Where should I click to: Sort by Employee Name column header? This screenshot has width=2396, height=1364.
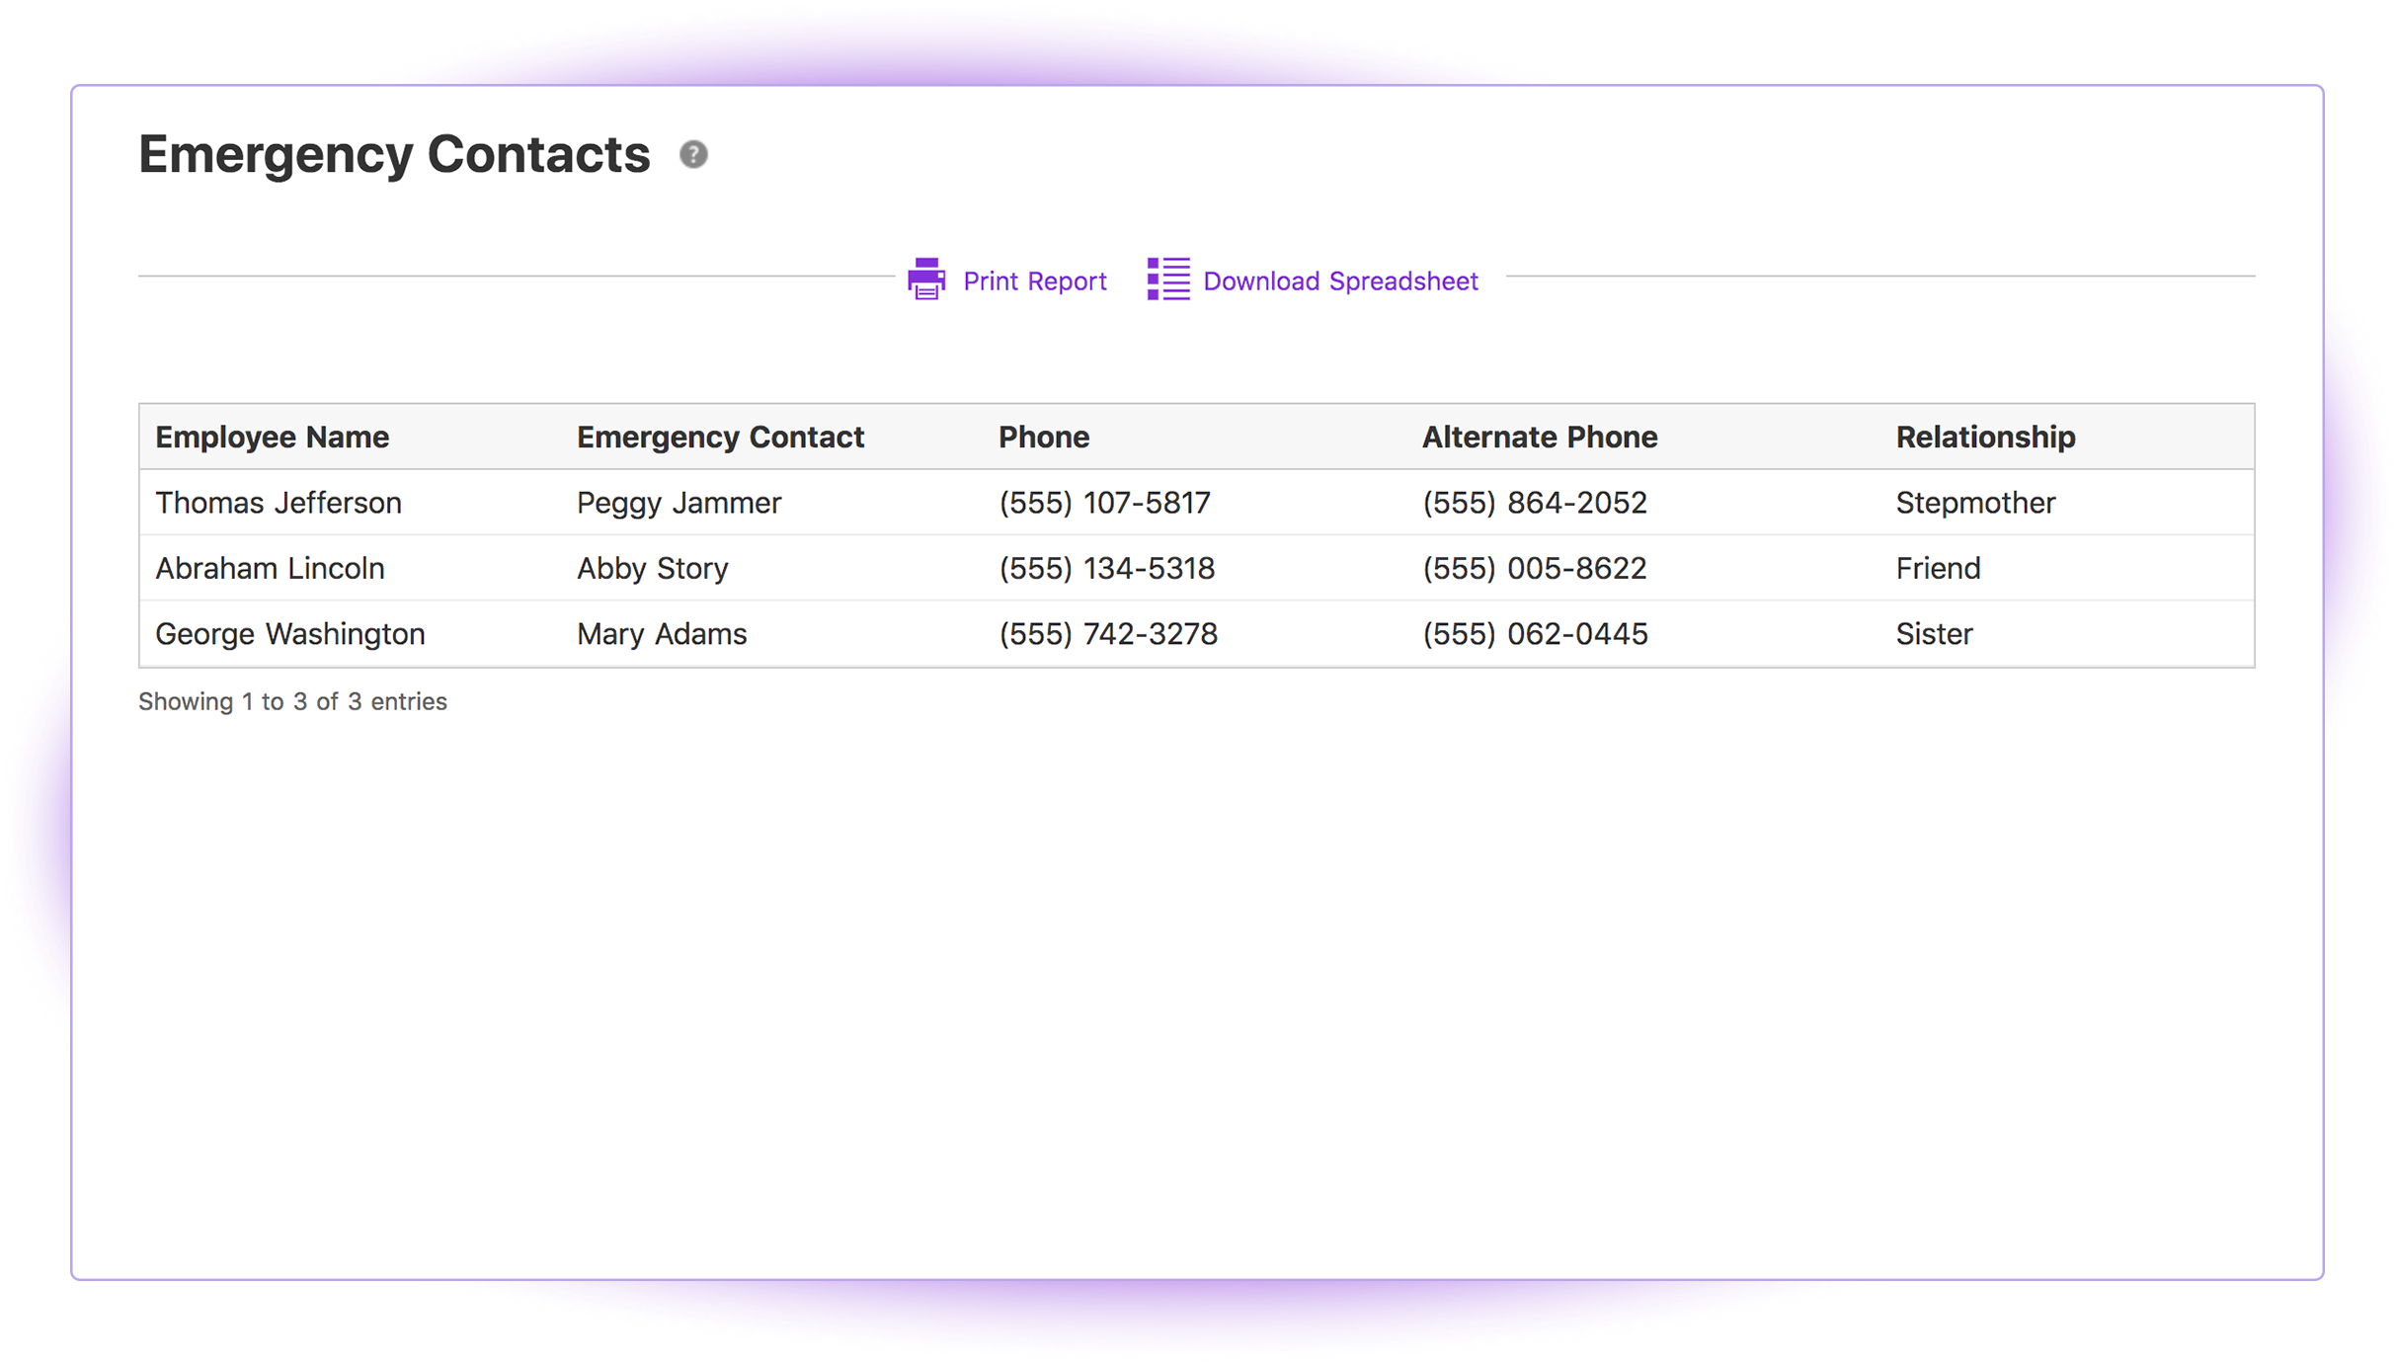pos(272,437)
